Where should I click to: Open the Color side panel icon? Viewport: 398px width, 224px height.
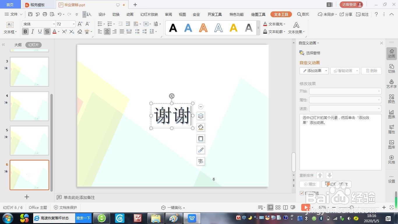click(x=392, y=99)
